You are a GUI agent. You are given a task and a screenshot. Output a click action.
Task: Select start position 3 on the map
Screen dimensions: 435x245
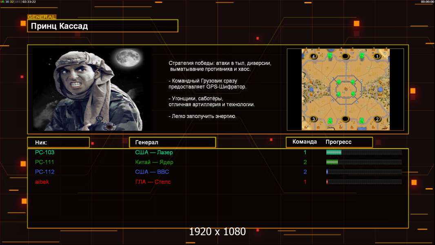point(313,119)
